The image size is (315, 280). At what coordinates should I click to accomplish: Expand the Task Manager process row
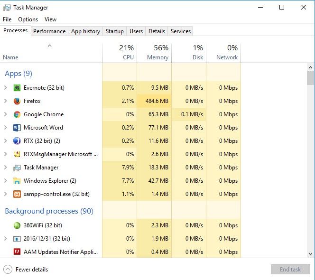(6, 168)
